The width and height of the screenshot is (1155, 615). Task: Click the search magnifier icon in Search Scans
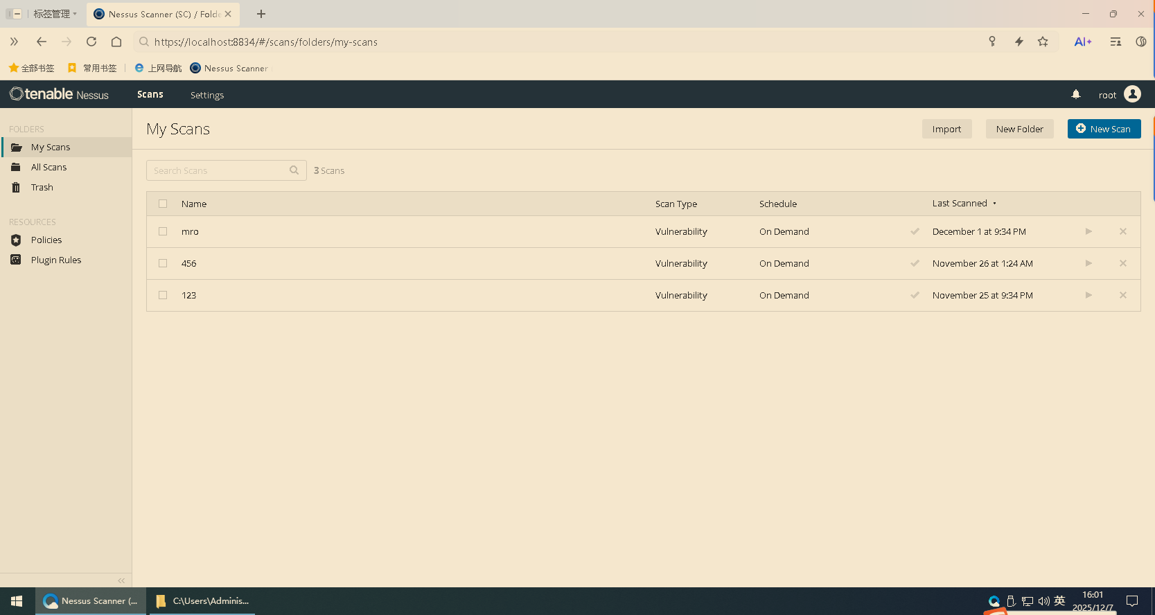pos(294,170)
